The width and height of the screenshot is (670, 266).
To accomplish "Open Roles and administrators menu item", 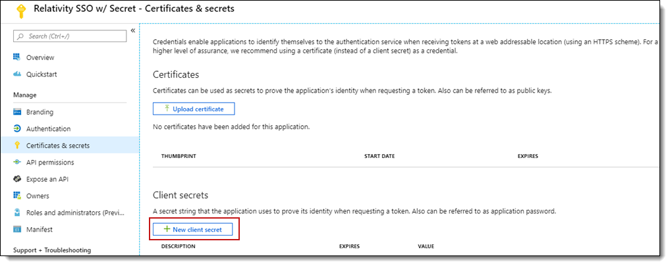I will pyautogui.click(x=74, y=213).
